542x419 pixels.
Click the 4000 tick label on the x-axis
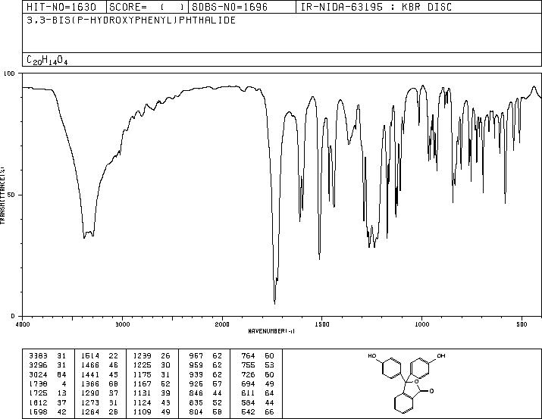coord(23,324)
